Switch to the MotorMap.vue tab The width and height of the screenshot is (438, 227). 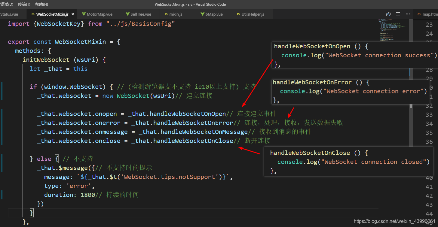[x=100, y=14]
